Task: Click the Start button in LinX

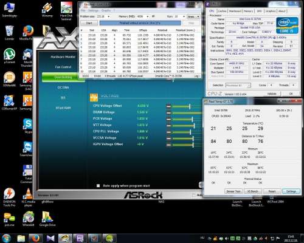Action: (x=89, y=23)
